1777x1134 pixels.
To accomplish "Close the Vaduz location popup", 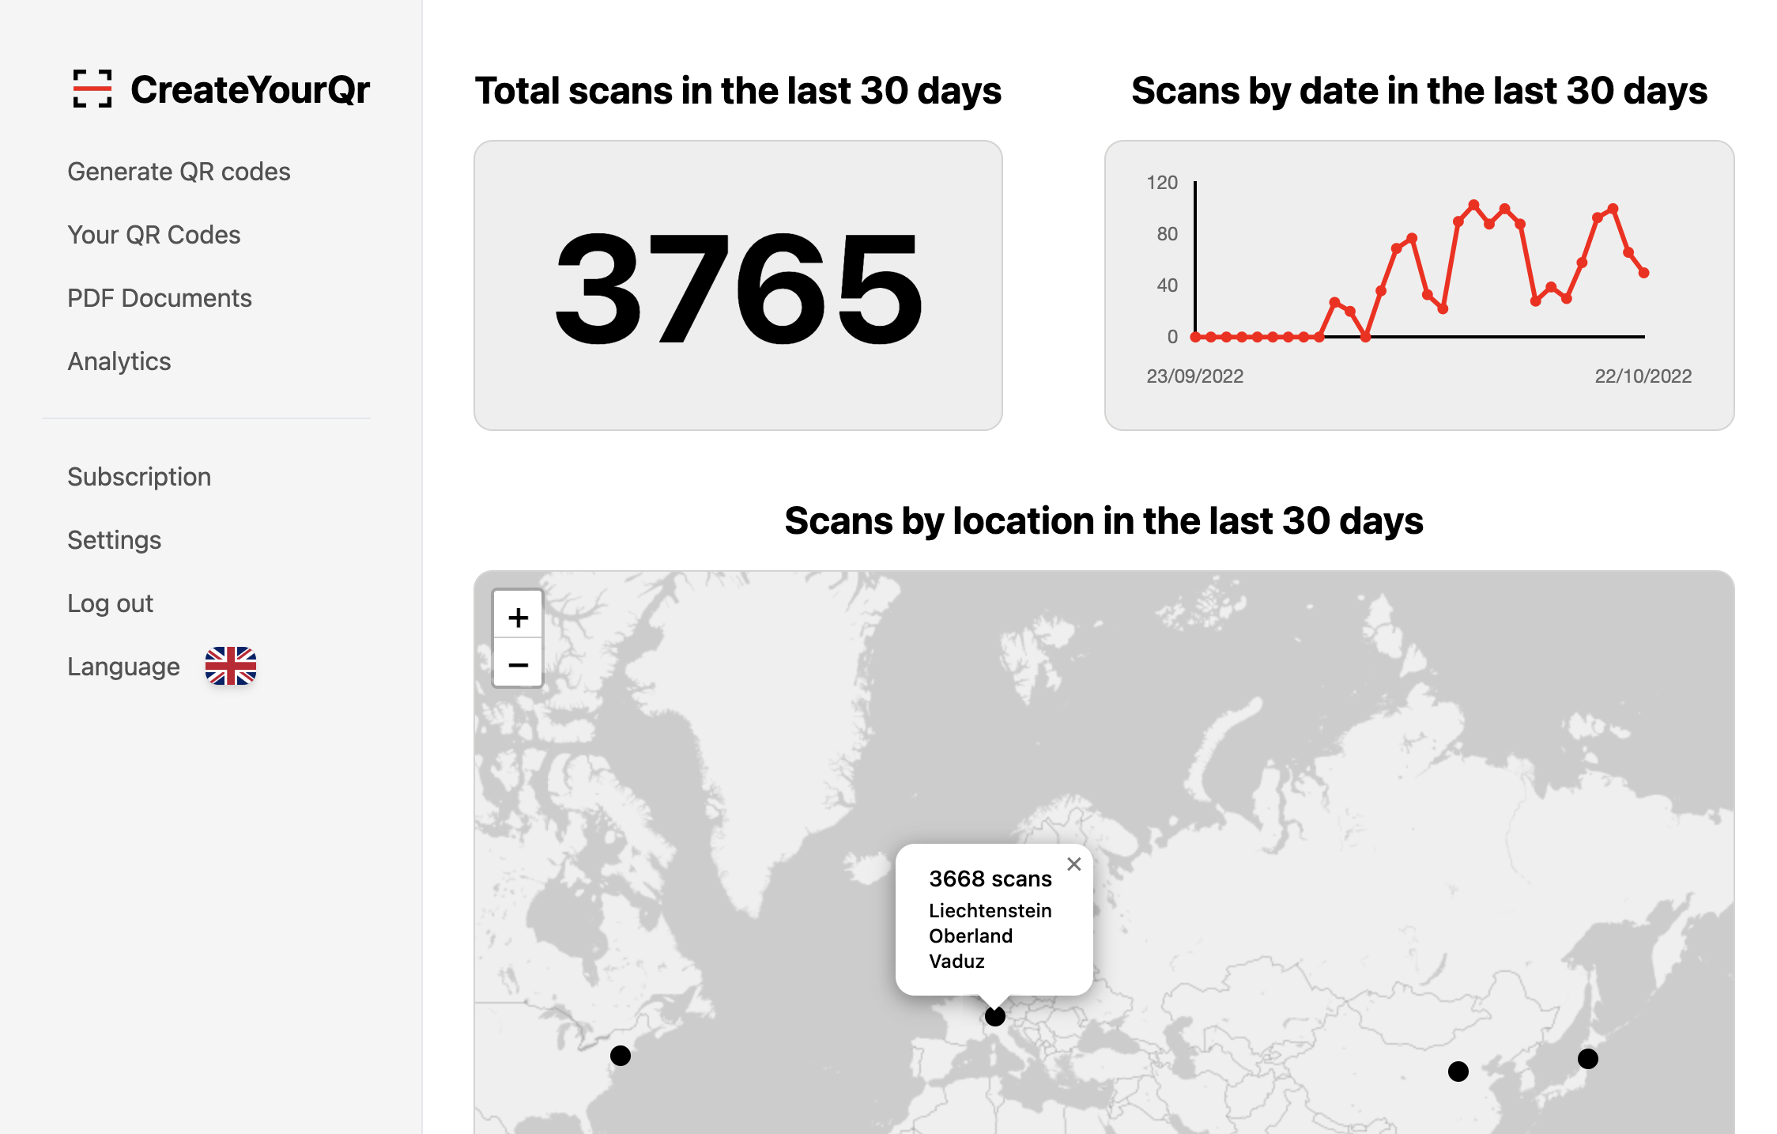I will click(x=1073, y=864).
